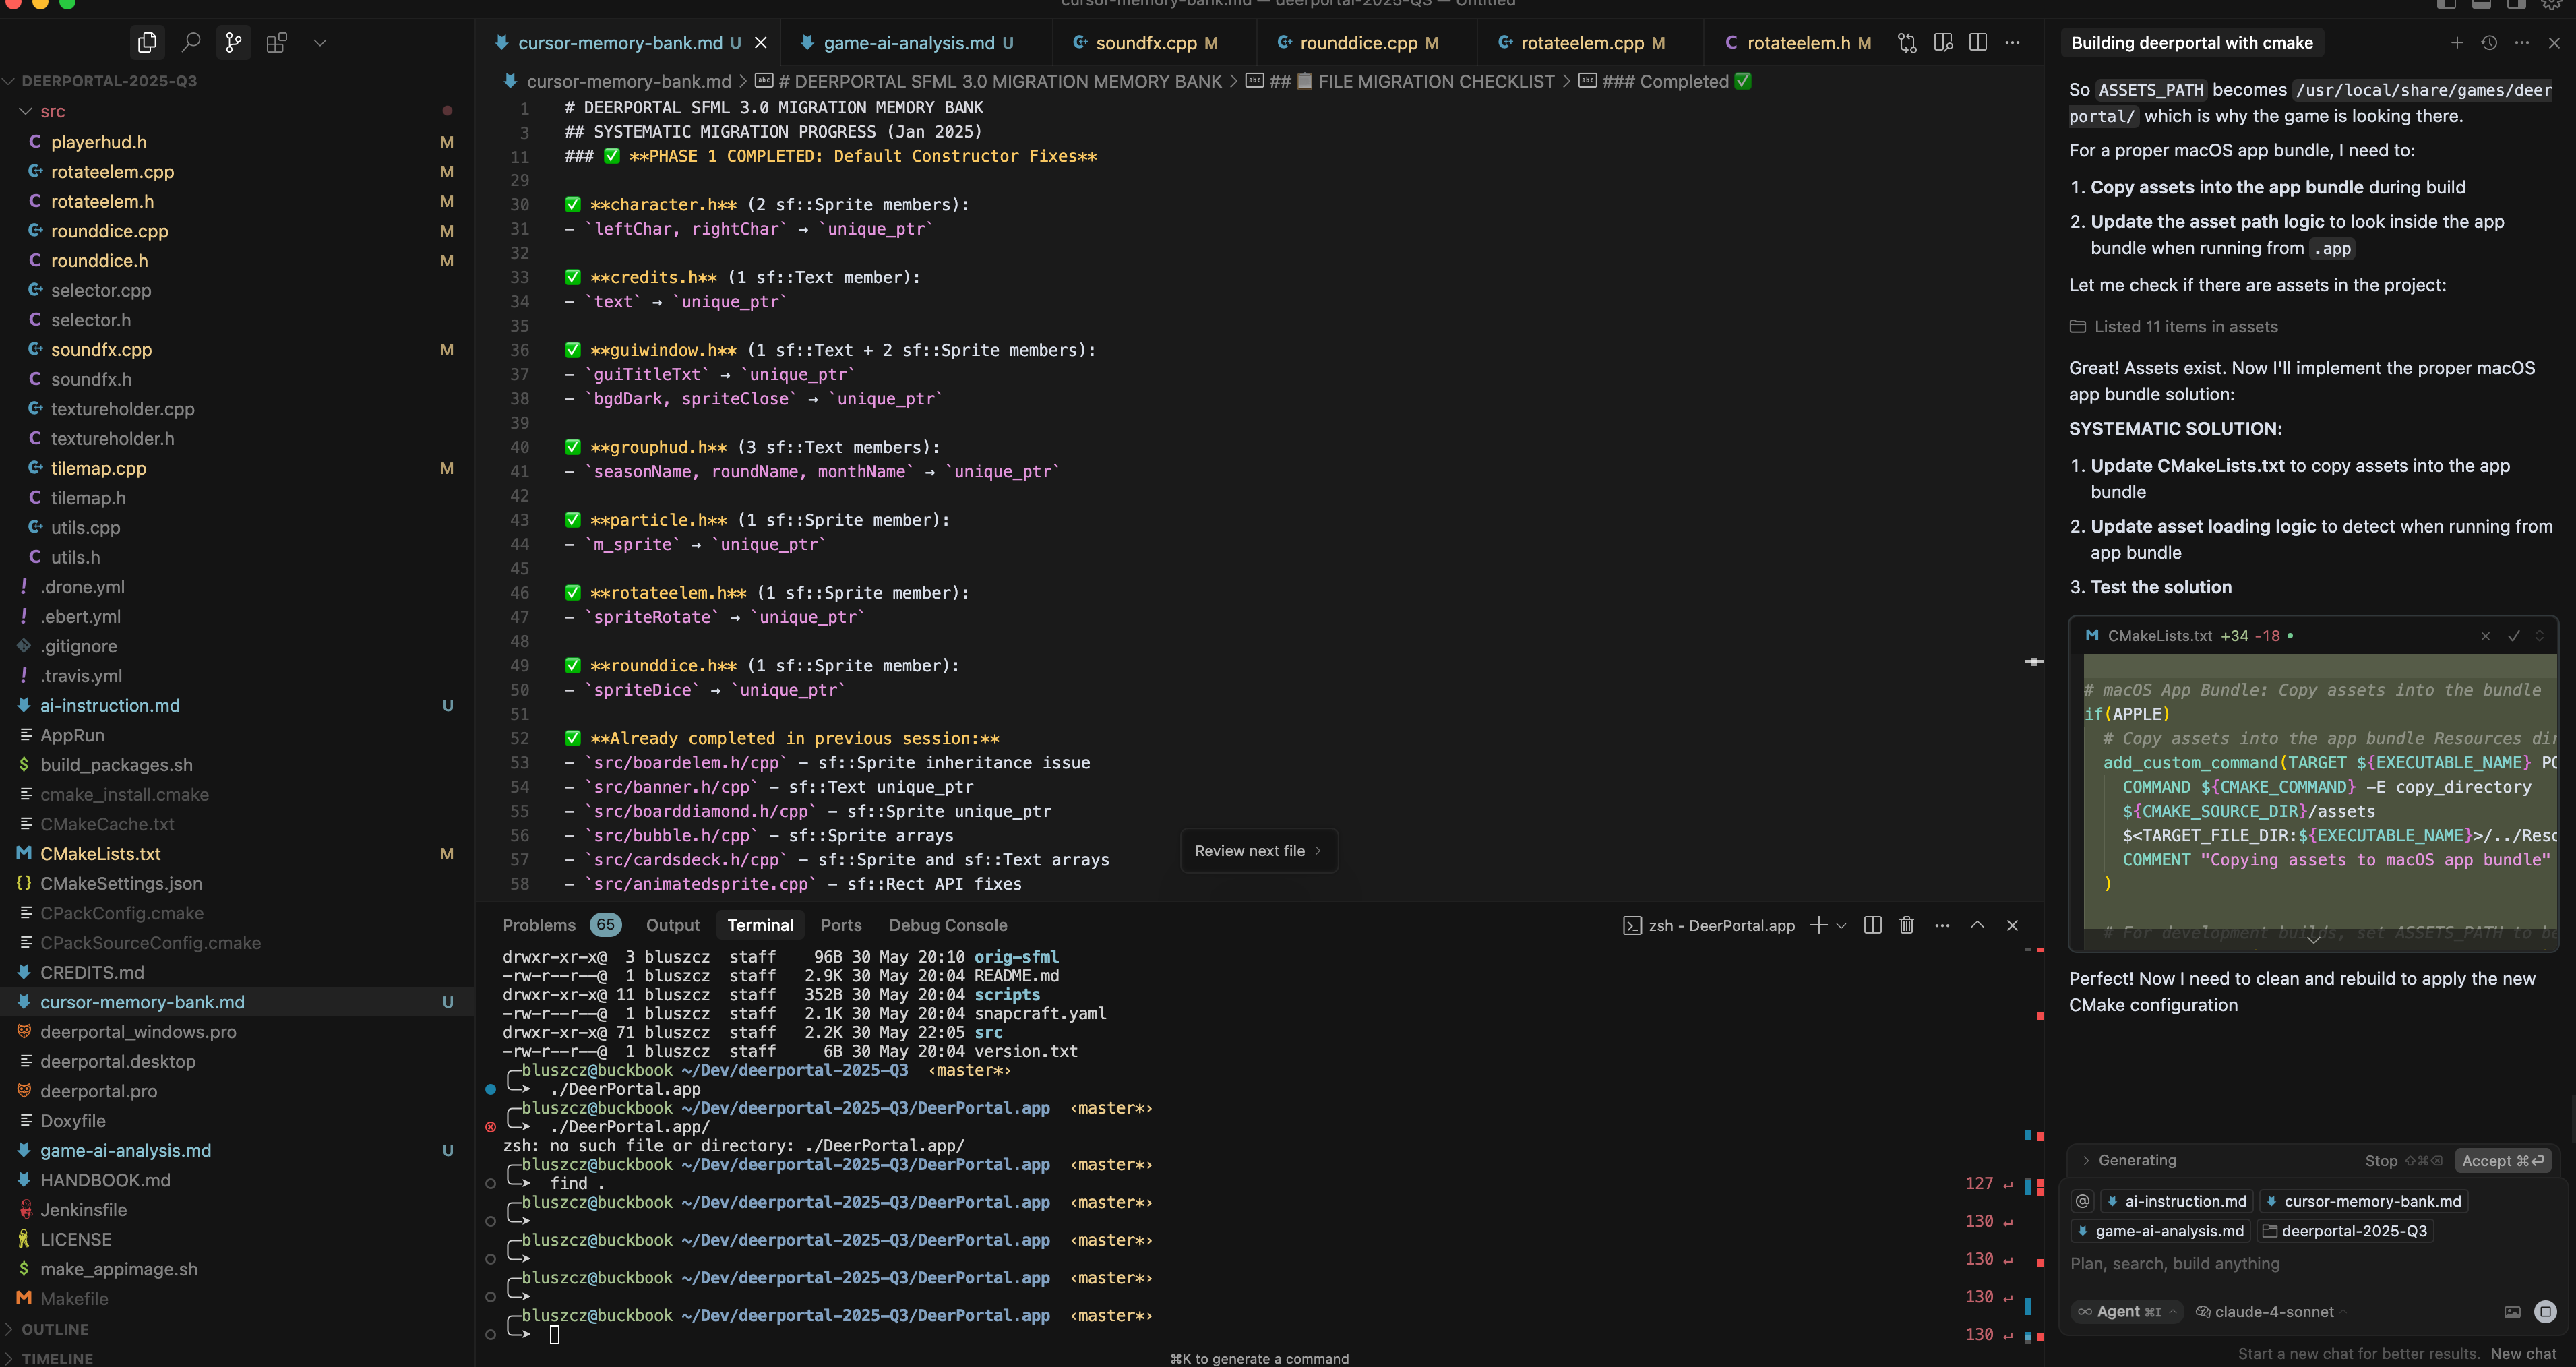Open editor More Actions ellipsis
The height and width of the screenshot is (1367, 2576).
pyautogui.click(x=2013, y=42)
